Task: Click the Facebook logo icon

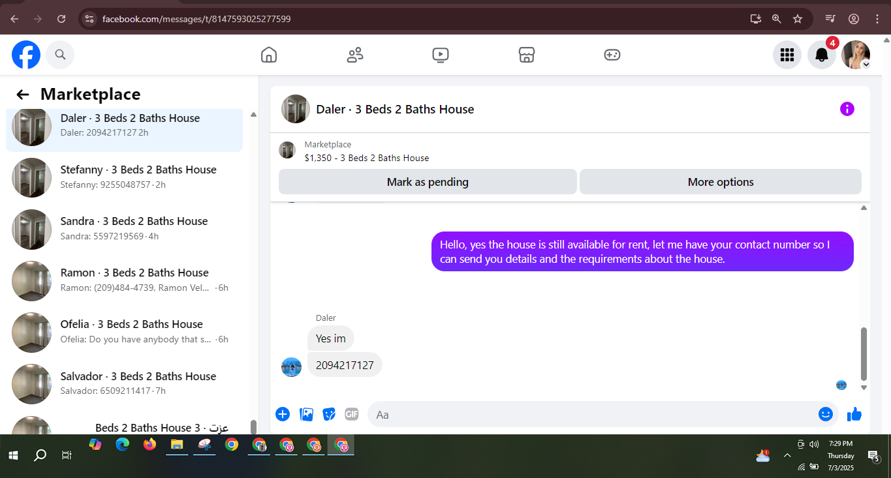Action: coord(26,55)
